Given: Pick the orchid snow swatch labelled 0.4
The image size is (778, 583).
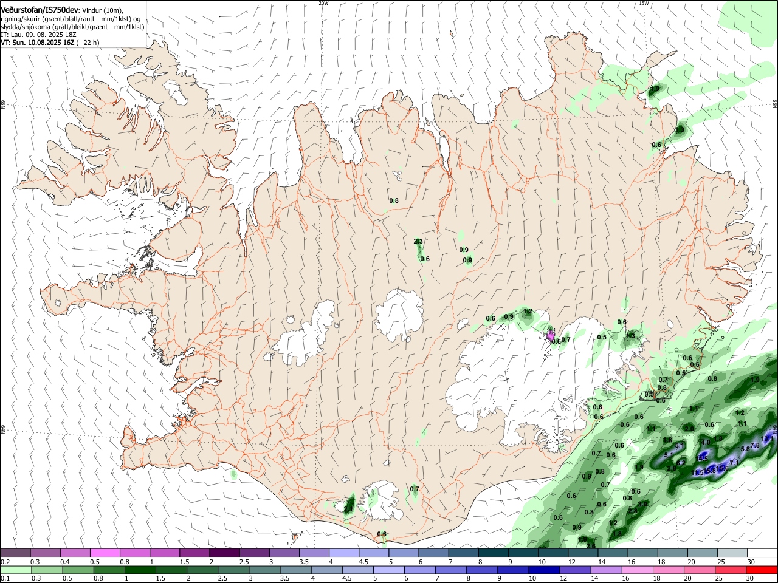Looking at the screenshot, I should (x=75, y=553).
